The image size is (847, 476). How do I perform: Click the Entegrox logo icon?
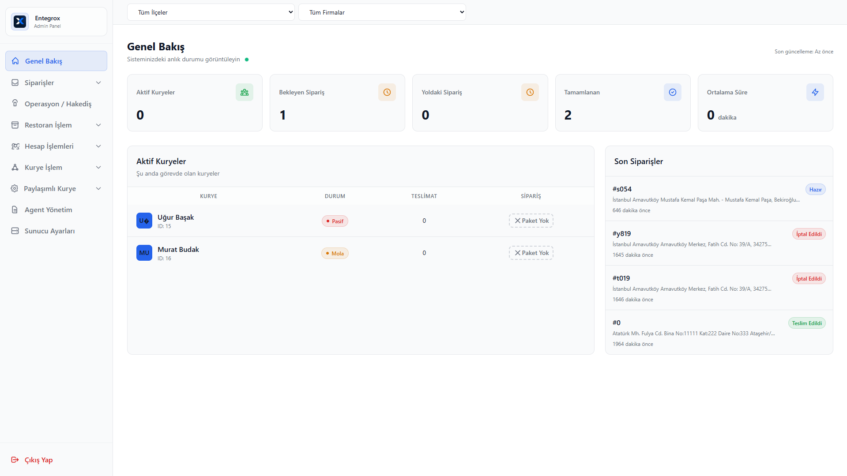click(x=20, y=21)
